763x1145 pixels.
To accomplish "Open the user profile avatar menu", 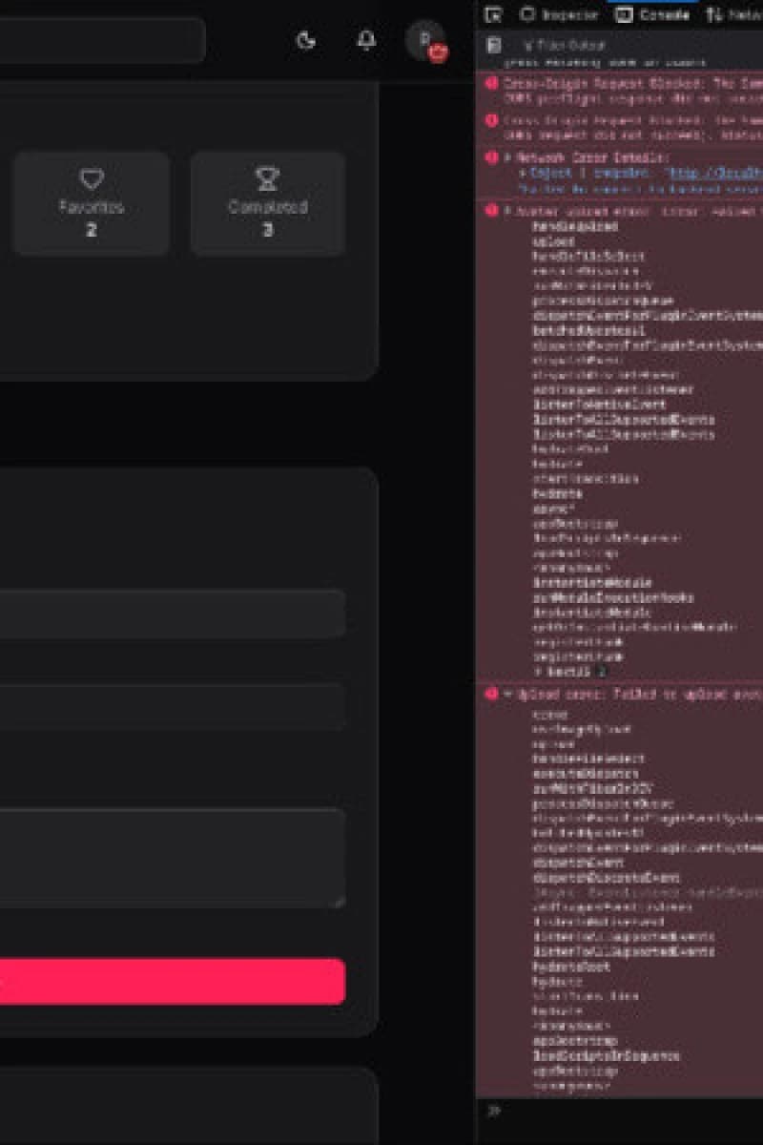I will point(424,40).
